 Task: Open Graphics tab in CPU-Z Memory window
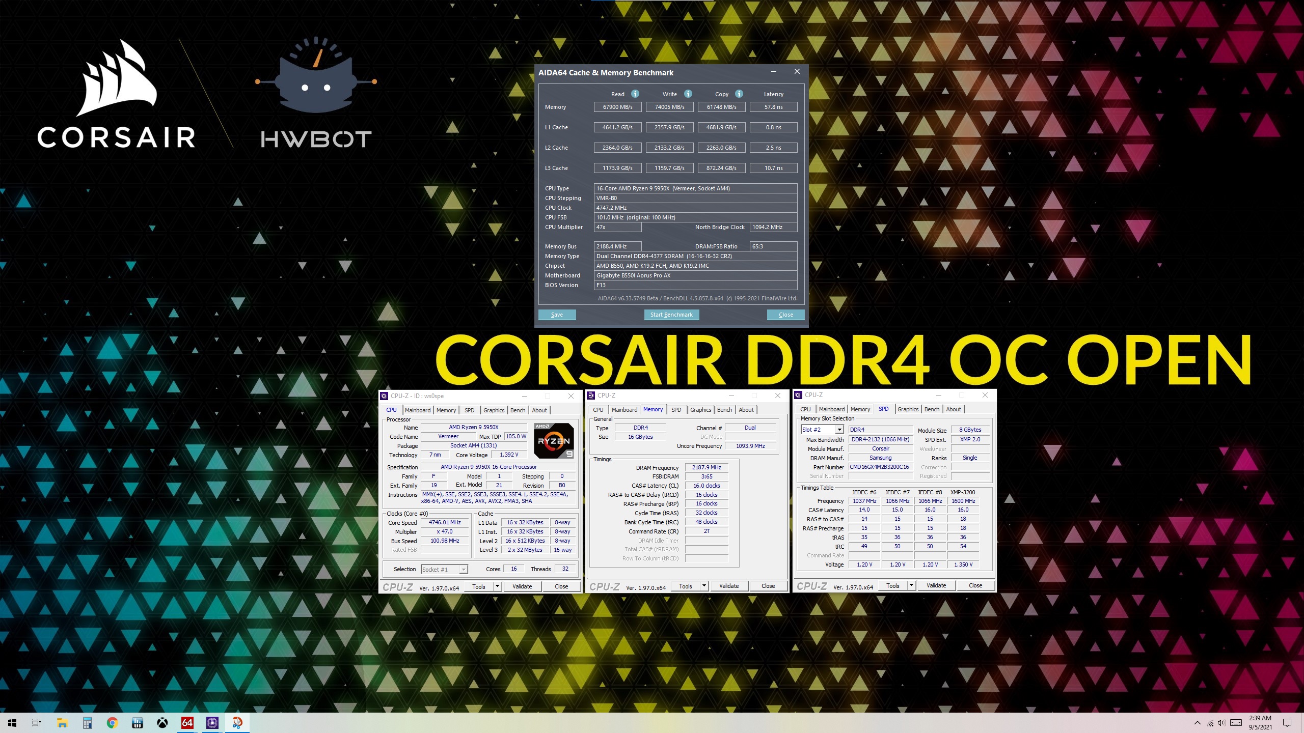coord(700,410)
